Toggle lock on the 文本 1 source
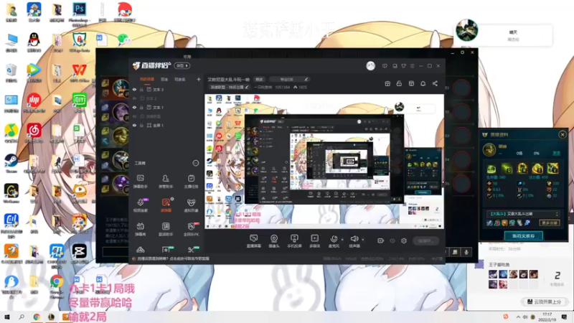This screenshot has height=323, width=574. pyautogui.click(x=141, y=107)
